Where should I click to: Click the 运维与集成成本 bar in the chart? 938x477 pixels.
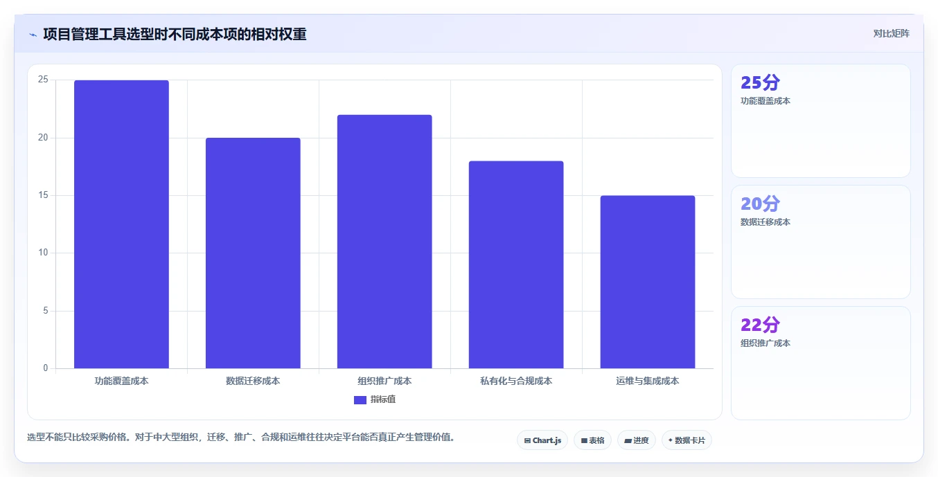click(648, 282)
